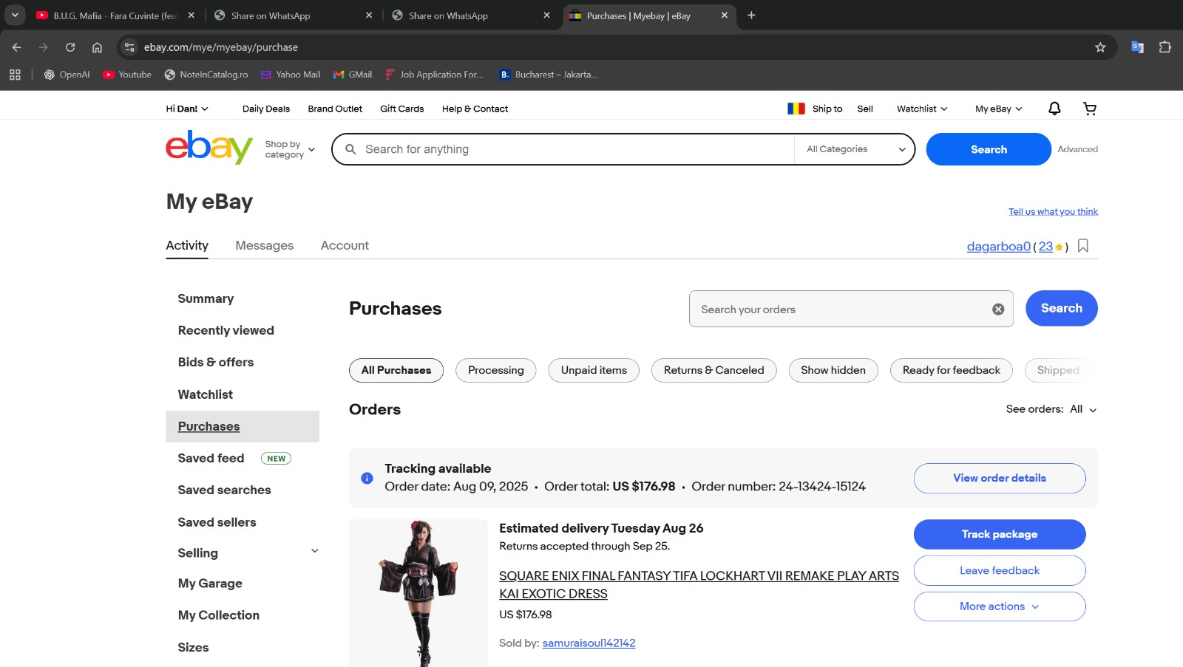Viewport: 1183px width, 667px height.
Task: Bookmark this page with the star icon
Action: 1100,47
